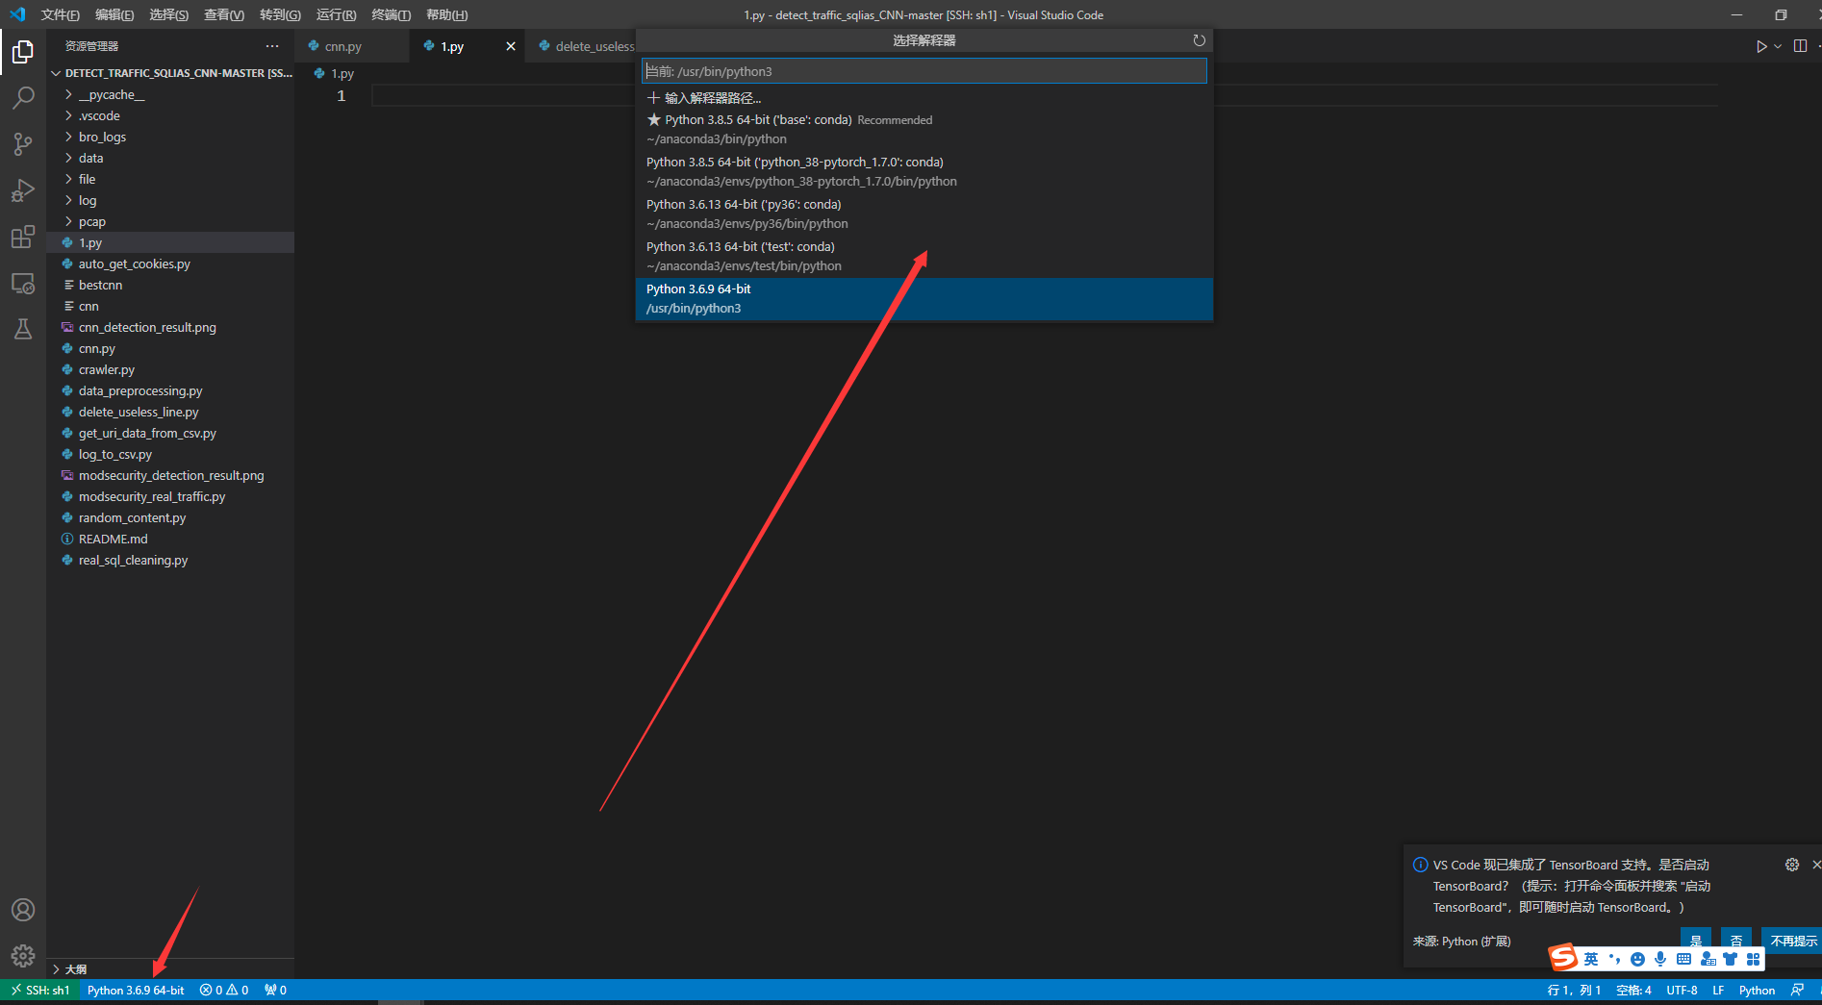Open cnn_detection_result.png in explorer

[171, 328]
